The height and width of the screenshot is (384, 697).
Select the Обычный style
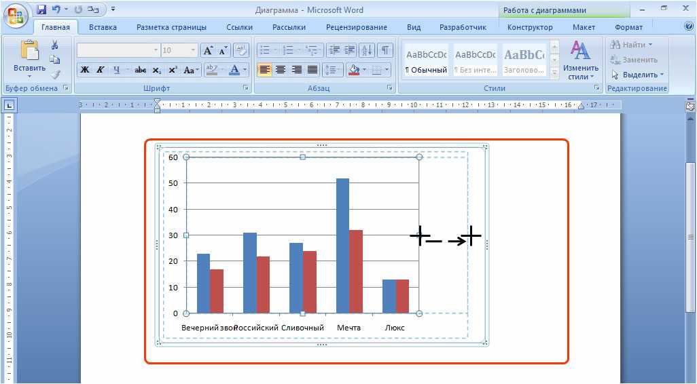click(427, 60)
